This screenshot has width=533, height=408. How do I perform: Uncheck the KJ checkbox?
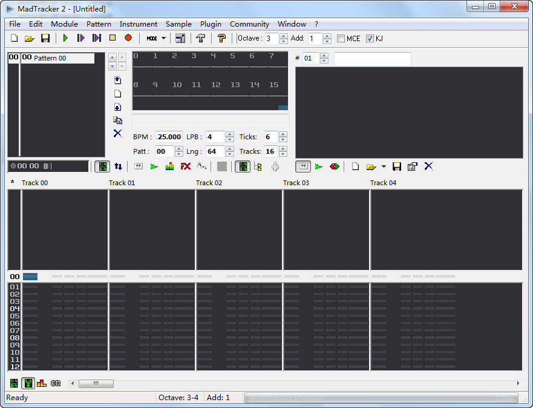[370, 39]
